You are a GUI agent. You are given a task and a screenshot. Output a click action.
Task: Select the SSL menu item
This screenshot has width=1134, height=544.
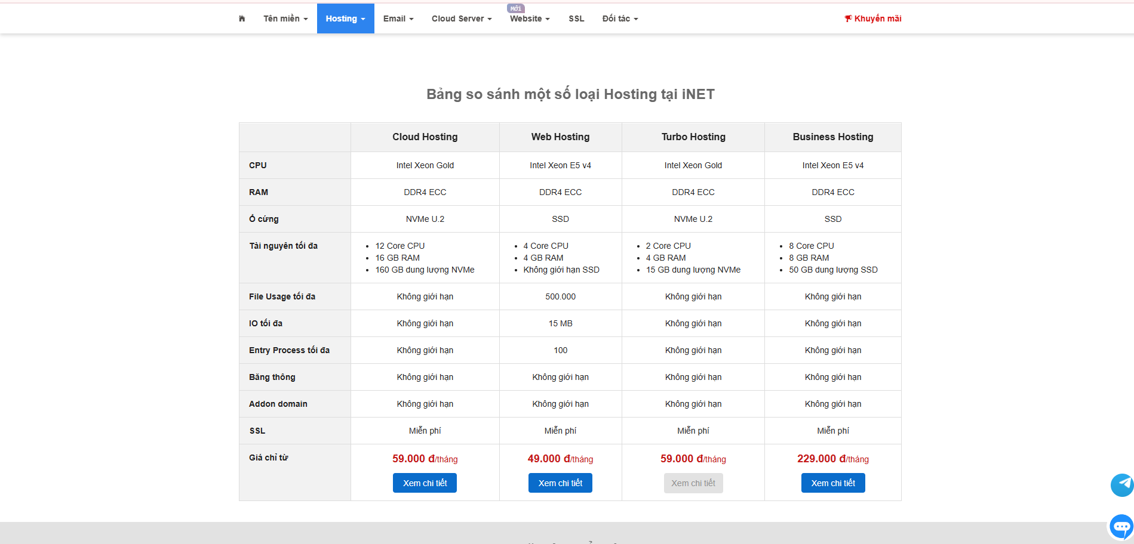pyautogui.click(x=576, y=18)
